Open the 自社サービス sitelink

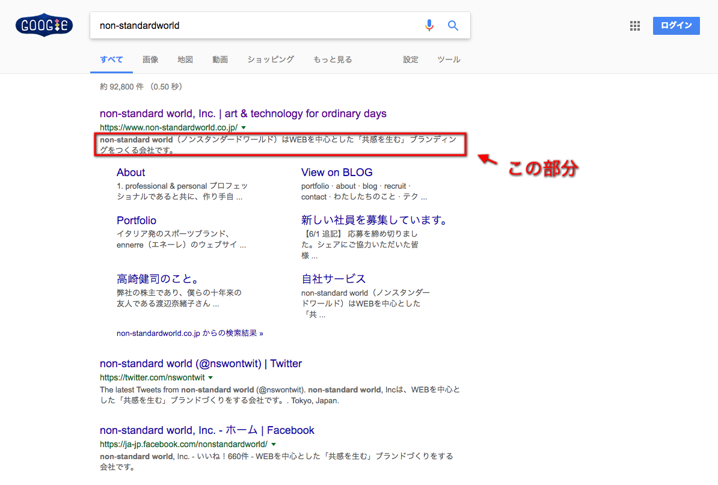[x=333, y=279]
